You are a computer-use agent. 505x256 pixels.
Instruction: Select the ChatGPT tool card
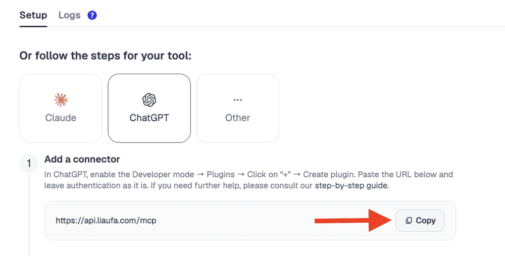click(149, 108)
